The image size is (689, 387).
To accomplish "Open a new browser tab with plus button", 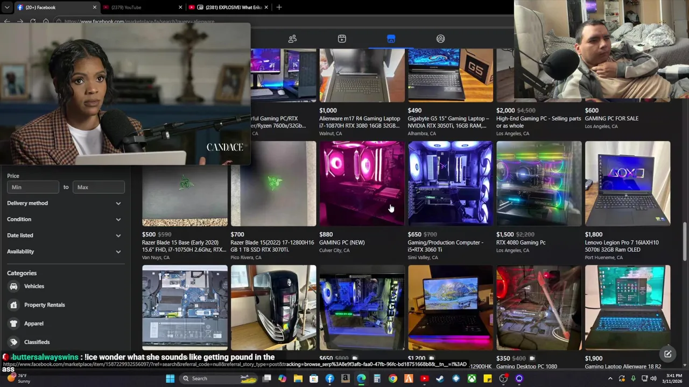I will click(x=279, y=8).
